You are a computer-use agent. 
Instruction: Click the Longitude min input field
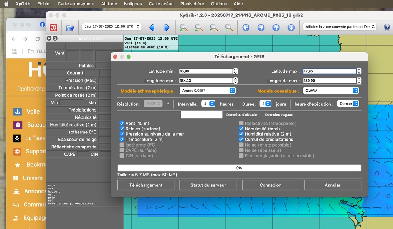206,81
